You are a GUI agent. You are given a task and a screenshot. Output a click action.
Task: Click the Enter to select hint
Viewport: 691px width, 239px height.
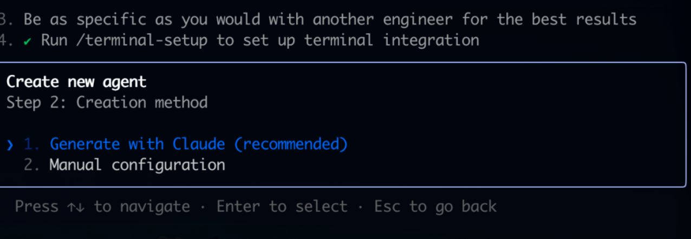coord(282,207)
